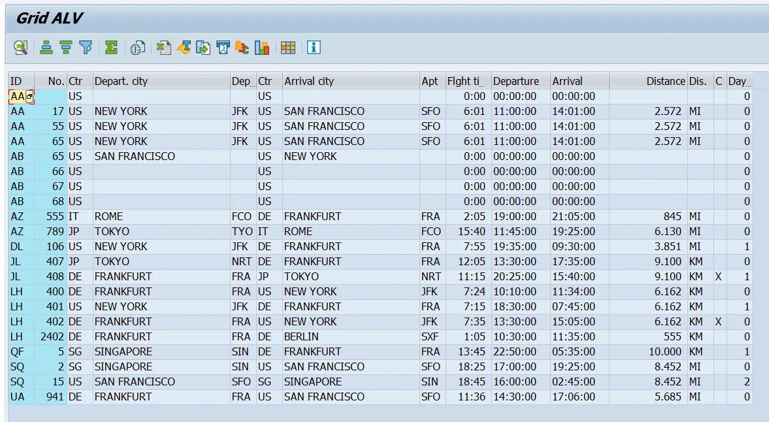Click departure time 22:50:00 cell
The height and width of the screenshot is (422, 769).
tap(521, 352)
